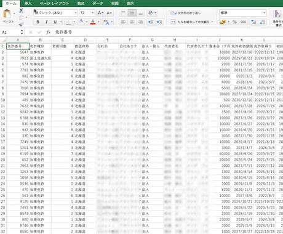Viewport: 283px width, 234px height.
Task: Open the borders dropdown arrow
Action: (74, 22)
